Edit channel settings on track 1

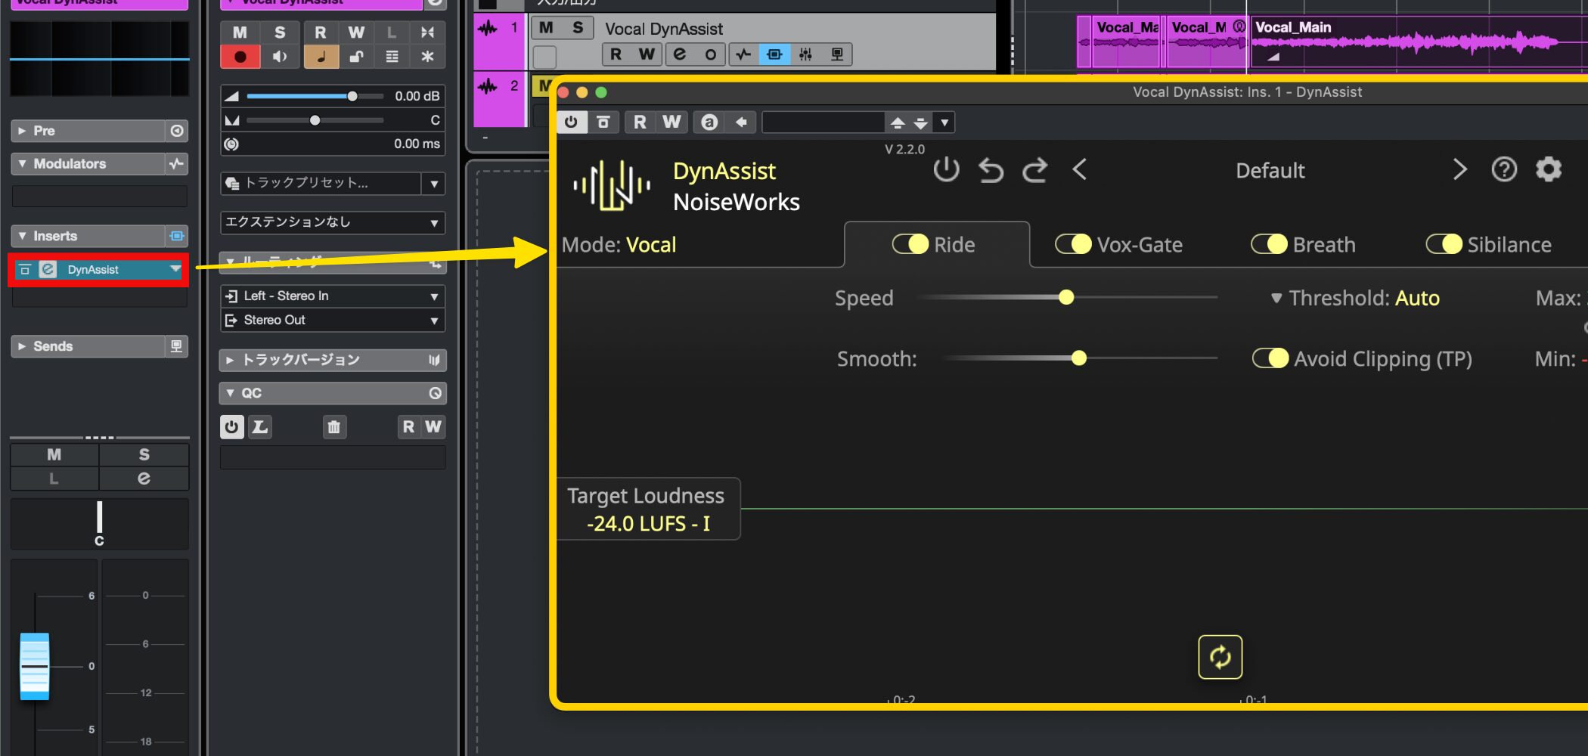click(x=679, y=54)
